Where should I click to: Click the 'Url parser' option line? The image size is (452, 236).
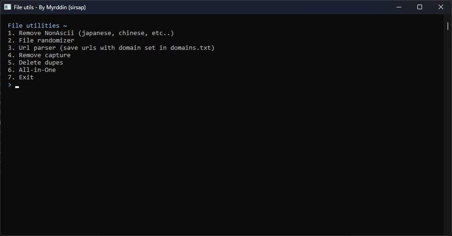pos(111,48)
